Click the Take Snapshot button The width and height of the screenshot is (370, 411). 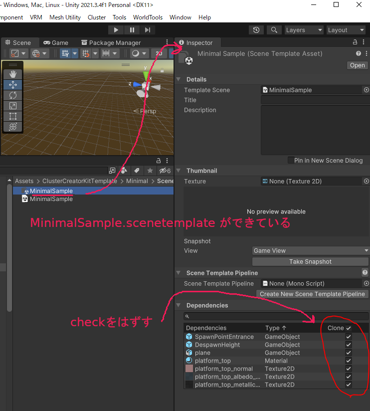click(x=311, y=261)
